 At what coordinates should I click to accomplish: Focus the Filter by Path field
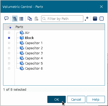click(x=62, y=19)
